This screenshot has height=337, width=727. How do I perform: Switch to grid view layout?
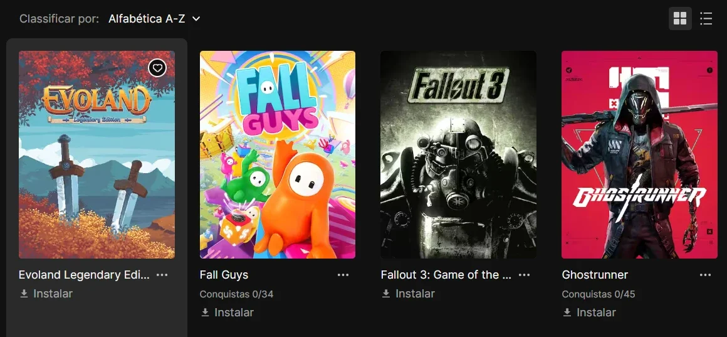tap(680, 19)
